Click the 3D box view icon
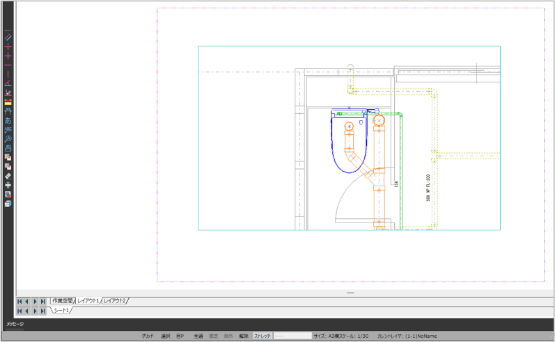Image resolution: width=555 pixels, height=342 pixels. coord(8,204)
